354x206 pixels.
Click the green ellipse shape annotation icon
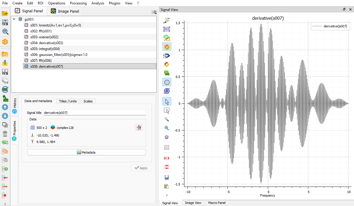click(x=167, y=38)
